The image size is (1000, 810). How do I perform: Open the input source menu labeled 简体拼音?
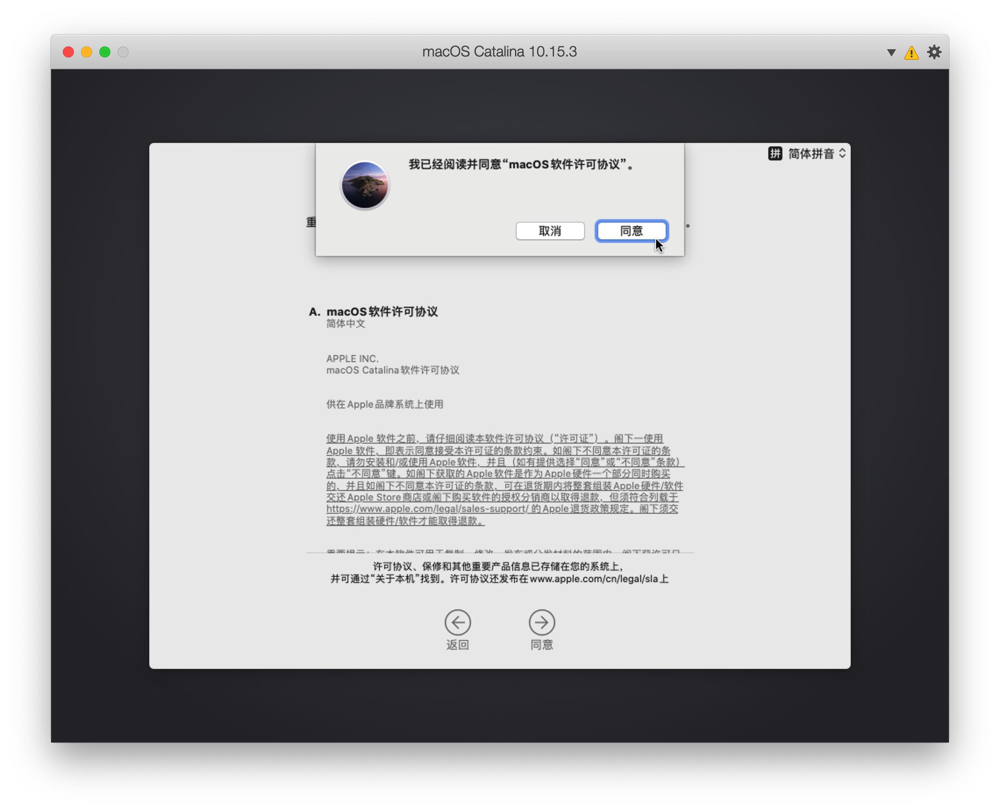812,154
